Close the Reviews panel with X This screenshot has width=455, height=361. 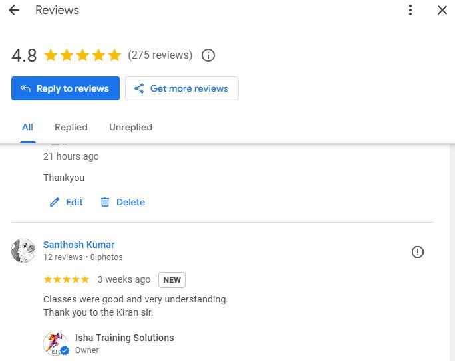pos(442,10)
